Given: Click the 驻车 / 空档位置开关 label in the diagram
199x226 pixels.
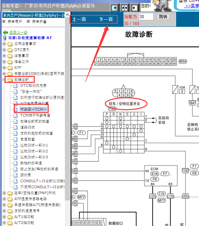Looking at the screenshot, I should [124, 104].
